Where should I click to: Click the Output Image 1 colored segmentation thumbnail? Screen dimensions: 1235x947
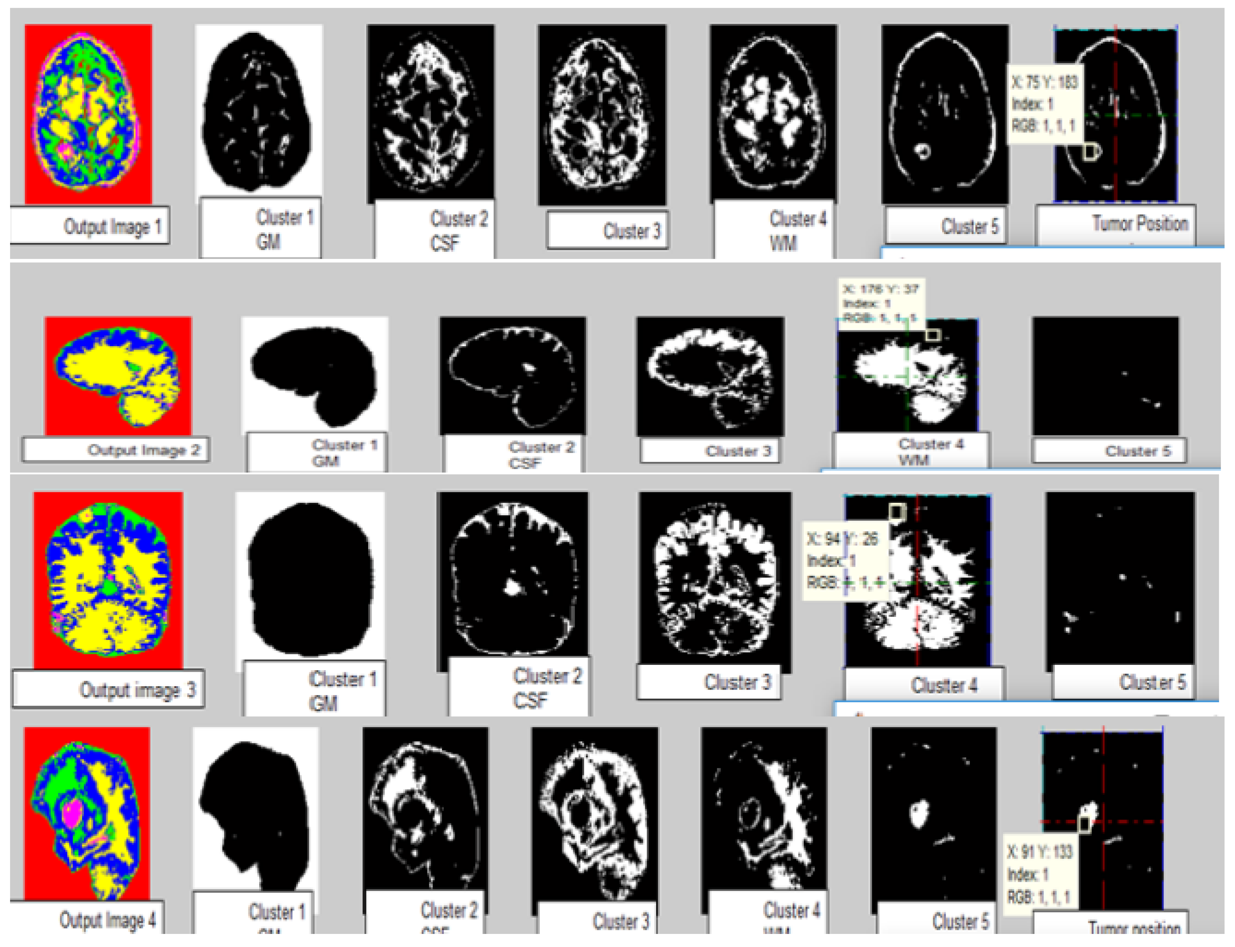(88, 114)
